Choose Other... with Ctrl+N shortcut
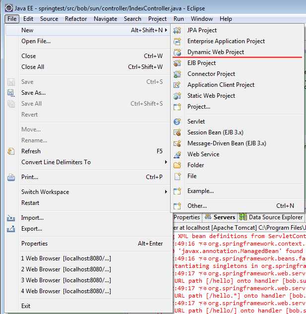This screenshot has width=306, height=314. click(x=237, y=206)
